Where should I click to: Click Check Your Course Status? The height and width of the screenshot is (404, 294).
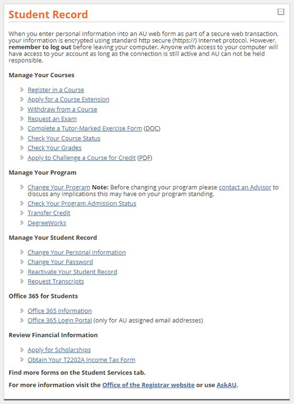tap(64, 138)
